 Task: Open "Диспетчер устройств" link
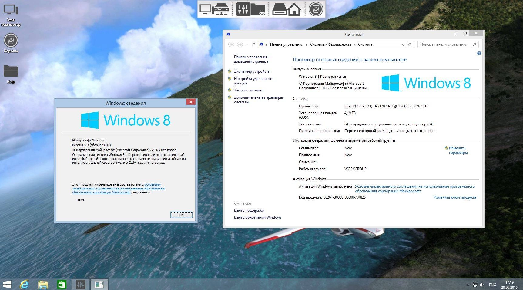pyautogui.click(x=252, y=71)
